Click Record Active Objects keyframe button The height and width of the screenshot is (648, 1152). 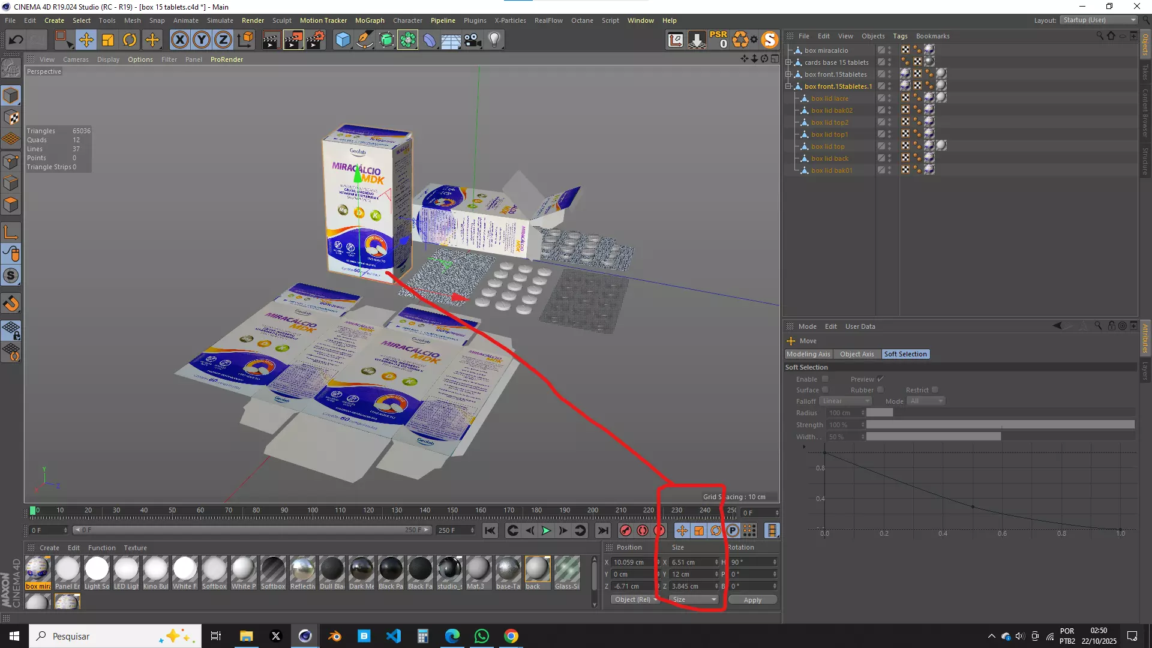coord(625,530)
